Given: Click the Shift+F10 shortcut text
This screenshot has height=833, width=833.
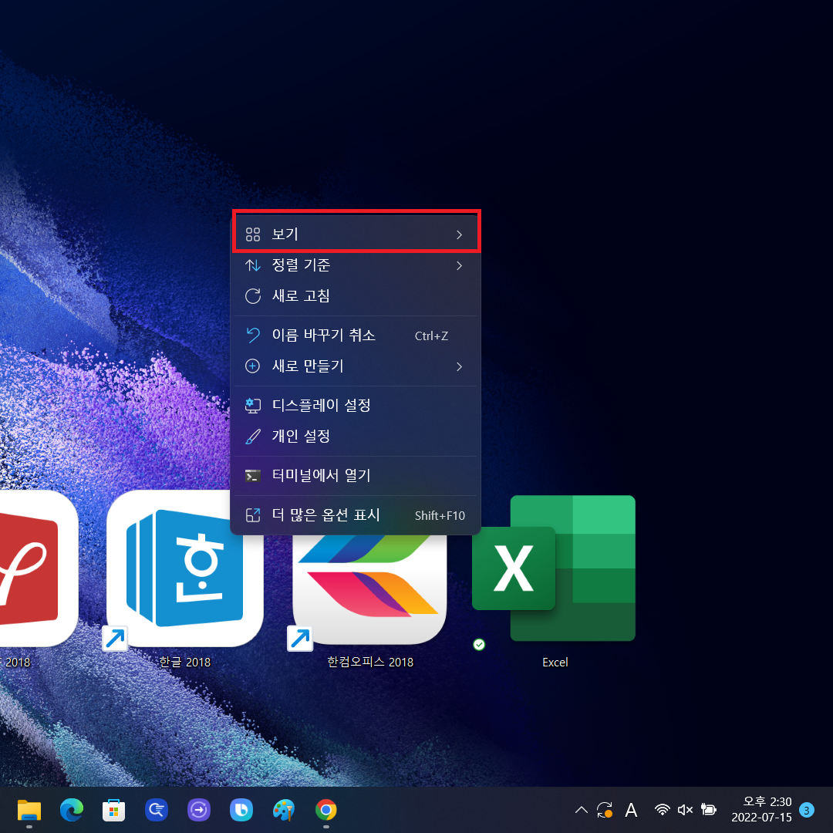Looking at the screenshot, I should 440,515.
